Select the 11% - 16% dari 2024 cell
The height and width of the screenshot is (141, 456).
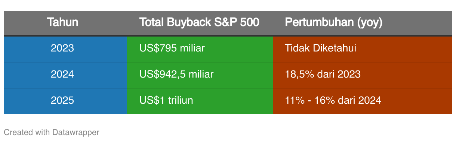pyautogui.click(x=363, y=101)
